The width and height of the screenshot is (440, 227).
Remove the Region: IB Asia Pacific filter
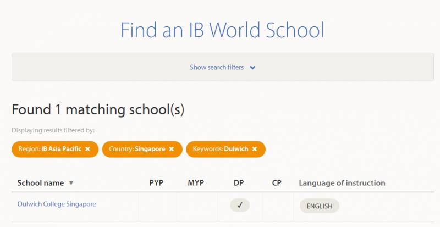[87, 149]
